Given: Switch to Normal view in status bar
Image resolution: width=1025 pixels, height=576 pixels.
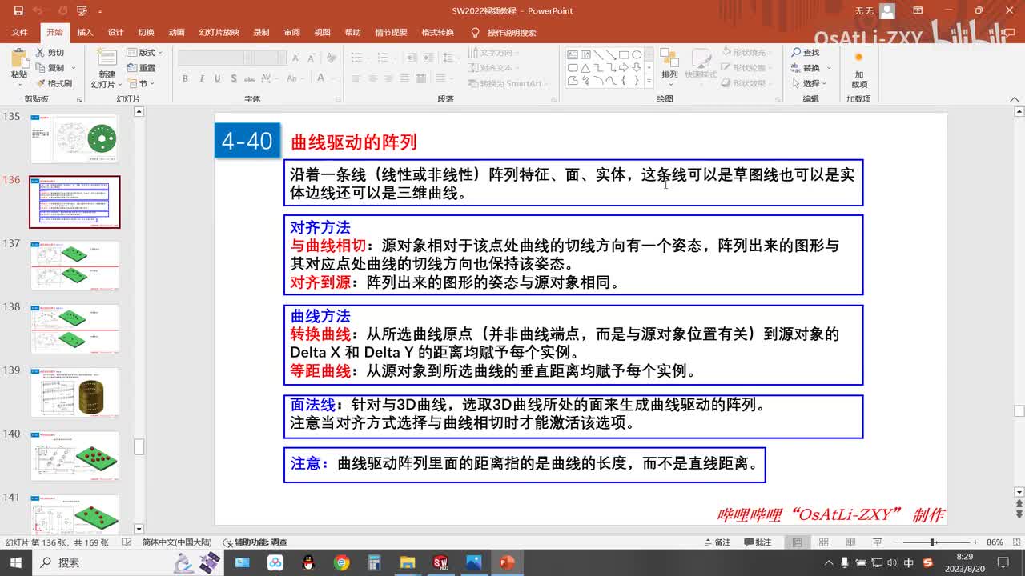Looking at the screenshot, I should click(x=798, y=542).
